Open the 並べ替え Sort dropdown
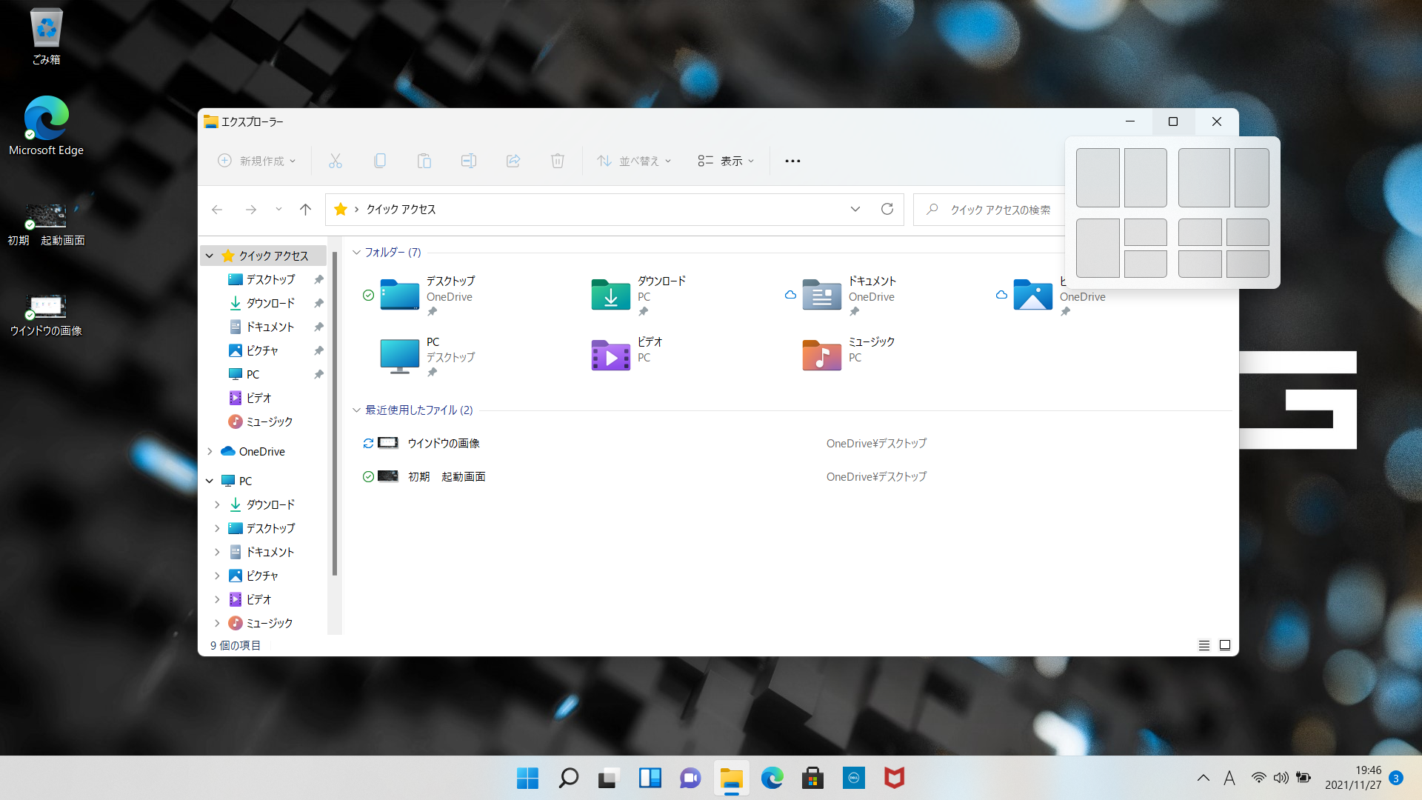Image resolution: width=1422 pixels, height=800 pixels. coord(634,161)
